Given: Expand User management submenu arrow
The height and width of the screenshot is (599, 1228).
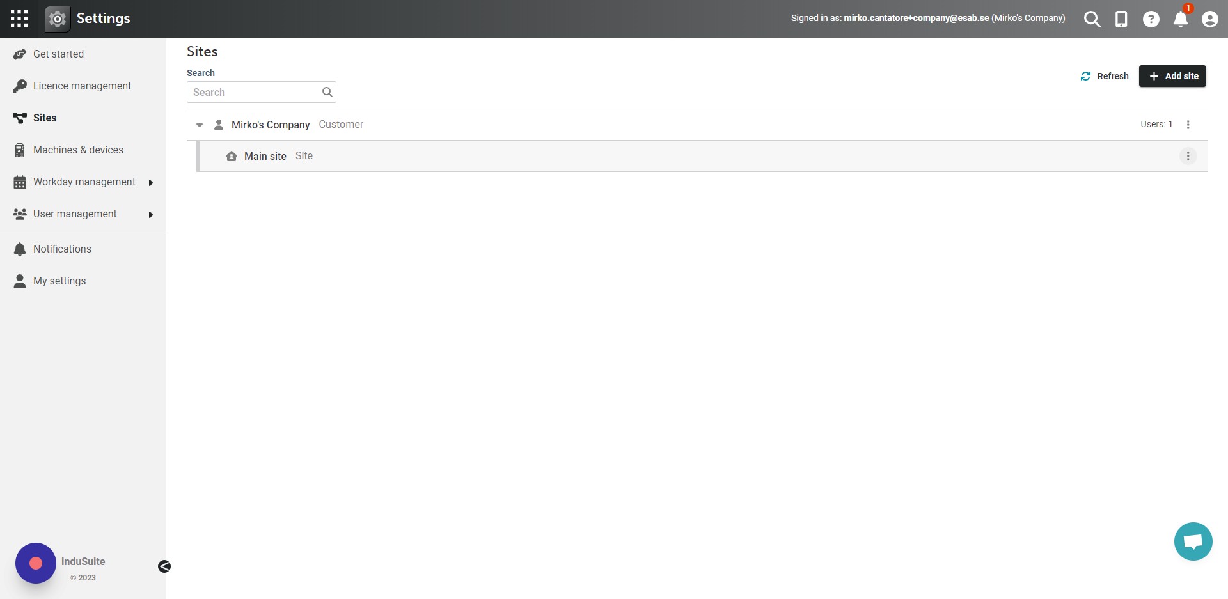Looking at the screenshot, I should point(151,215).
